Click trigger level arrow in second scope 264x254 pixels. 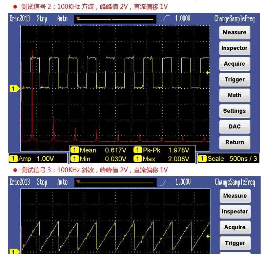[x=208, y=236]
